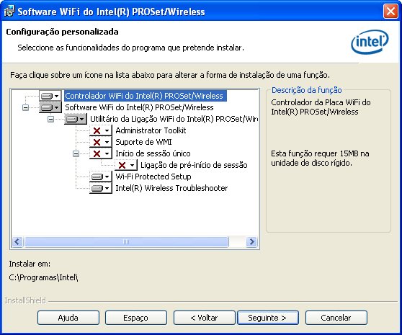Collapse the Utilitário da Ligação WiFi node

point(50,119)
